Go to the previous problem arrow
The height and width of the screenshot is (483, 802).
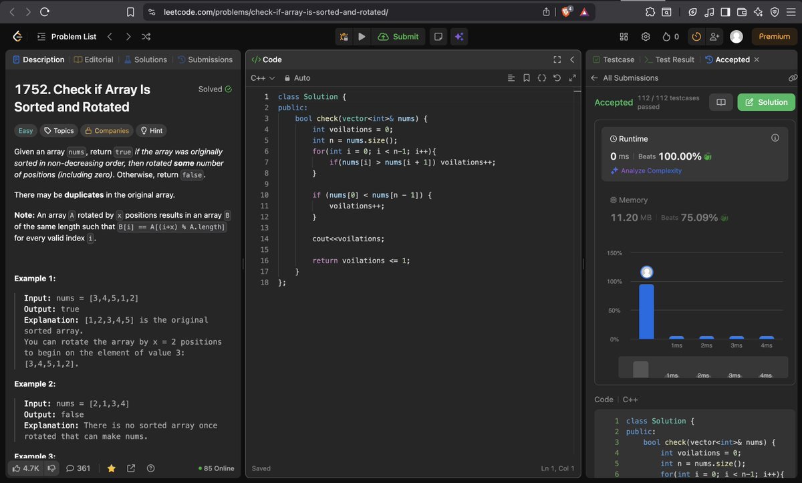(110, 37)
